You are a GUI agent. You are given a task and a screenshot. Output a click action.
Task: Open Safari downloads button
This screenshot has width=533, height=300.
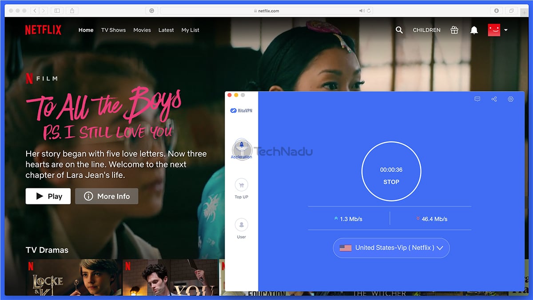click(x=497, y=11)
